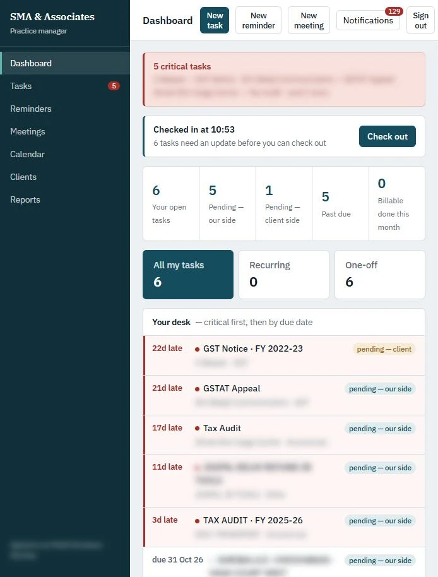
Task: Click the Sign out button
Action: [x=420, y=21]
